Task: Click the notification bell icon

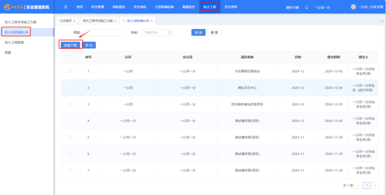Action: click(306, 7)
